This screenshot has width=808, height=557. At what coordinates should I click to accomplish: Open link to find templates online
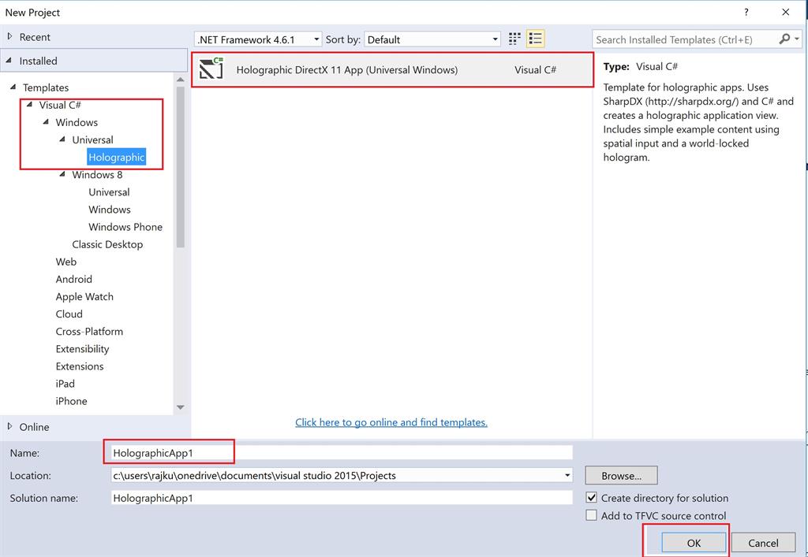tap(391, 422)
